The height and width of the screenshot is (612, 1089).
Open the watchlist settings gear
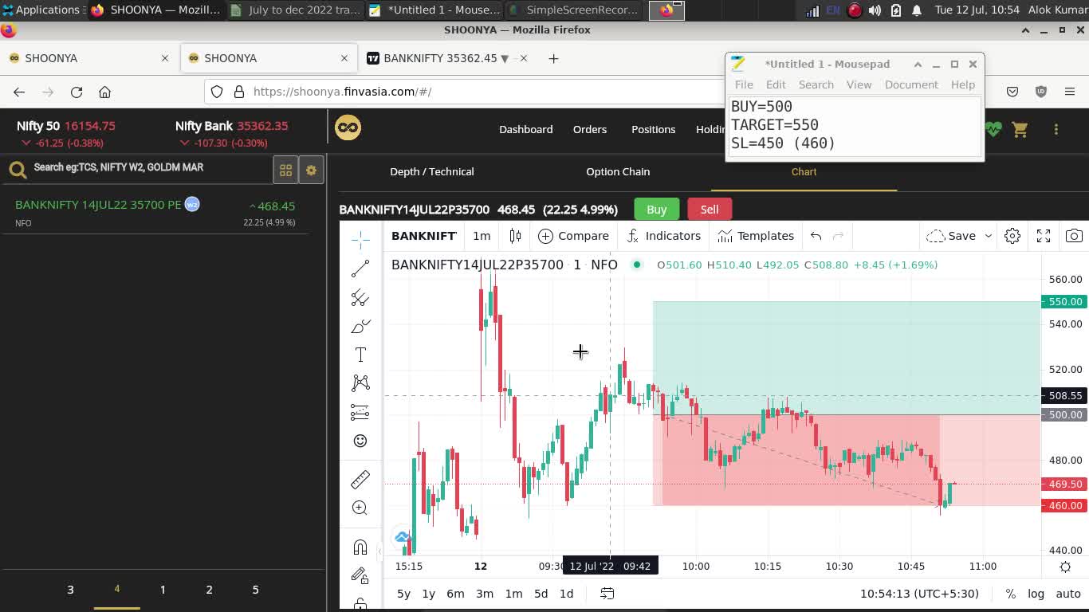[x=311, y=170]
